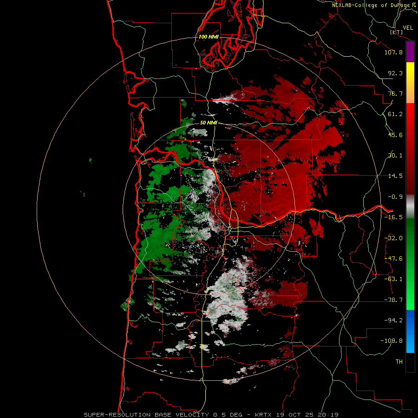This screenshot has width=418, height=418.
Task: Select the 76.7 scale value
Action: point(395,93)
